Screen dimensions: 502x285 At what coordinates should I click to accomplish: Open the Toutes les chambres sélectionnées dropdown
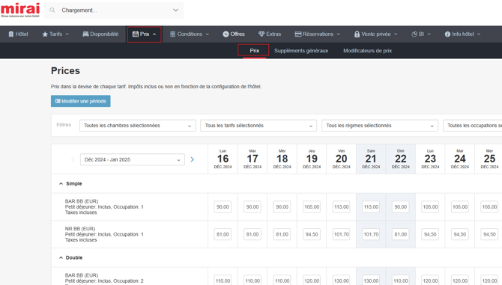[x=138, y=126]
